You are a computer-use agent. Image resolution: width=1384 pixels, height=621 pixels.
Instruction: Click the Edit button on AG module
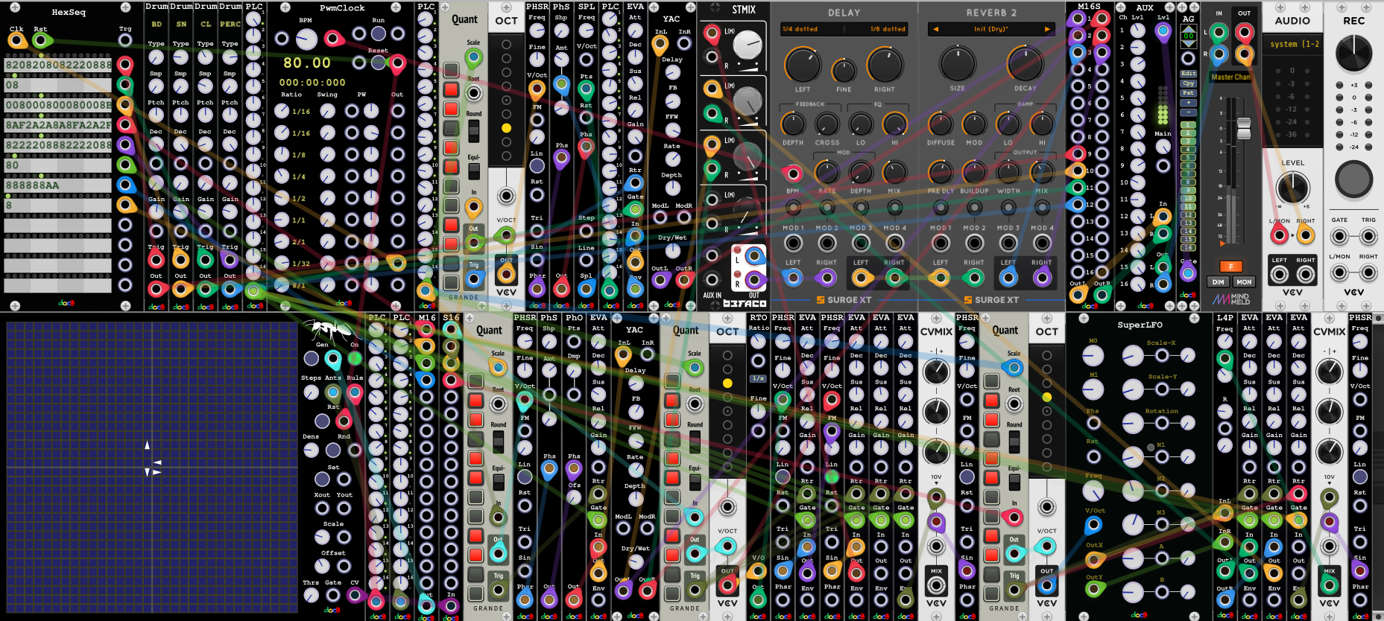tap(1188, 74)
